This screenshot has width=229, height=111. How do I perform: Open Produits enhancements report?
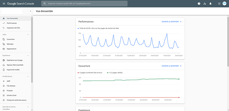[15, 91]
